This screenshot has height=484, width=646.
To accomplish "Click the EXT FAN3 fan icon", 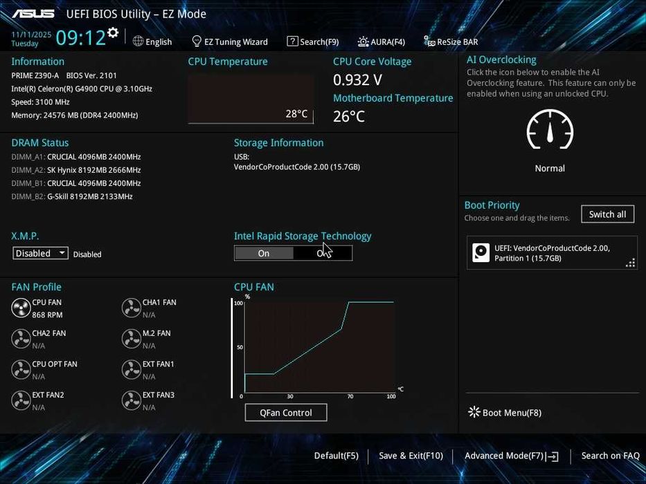I will pyautogui.click(x=132, y=400).
